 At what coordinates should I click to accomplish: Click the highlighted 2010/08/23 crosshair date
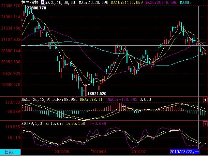[x=185, y=152]
